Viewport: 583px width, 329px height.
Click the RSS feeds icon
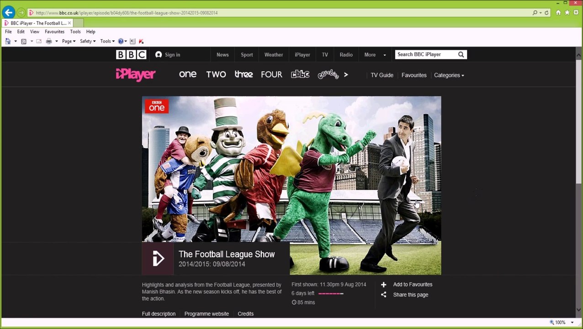click(24, 41)
